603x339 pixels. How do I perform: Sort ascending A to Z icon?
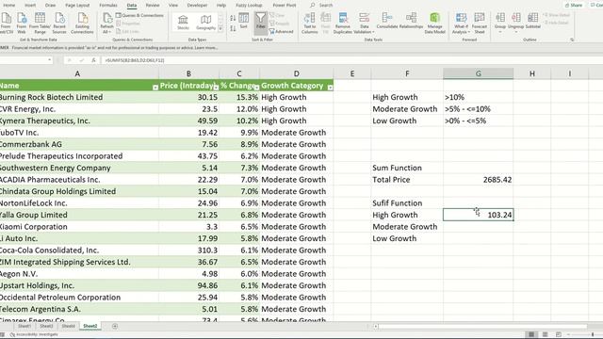tap(233, 18)
